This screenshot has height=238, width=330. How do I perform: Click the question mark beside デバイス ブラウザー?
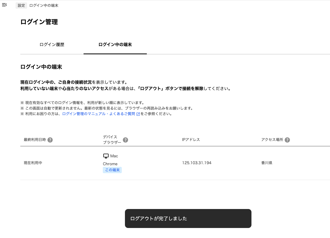(x=125, y=140)
